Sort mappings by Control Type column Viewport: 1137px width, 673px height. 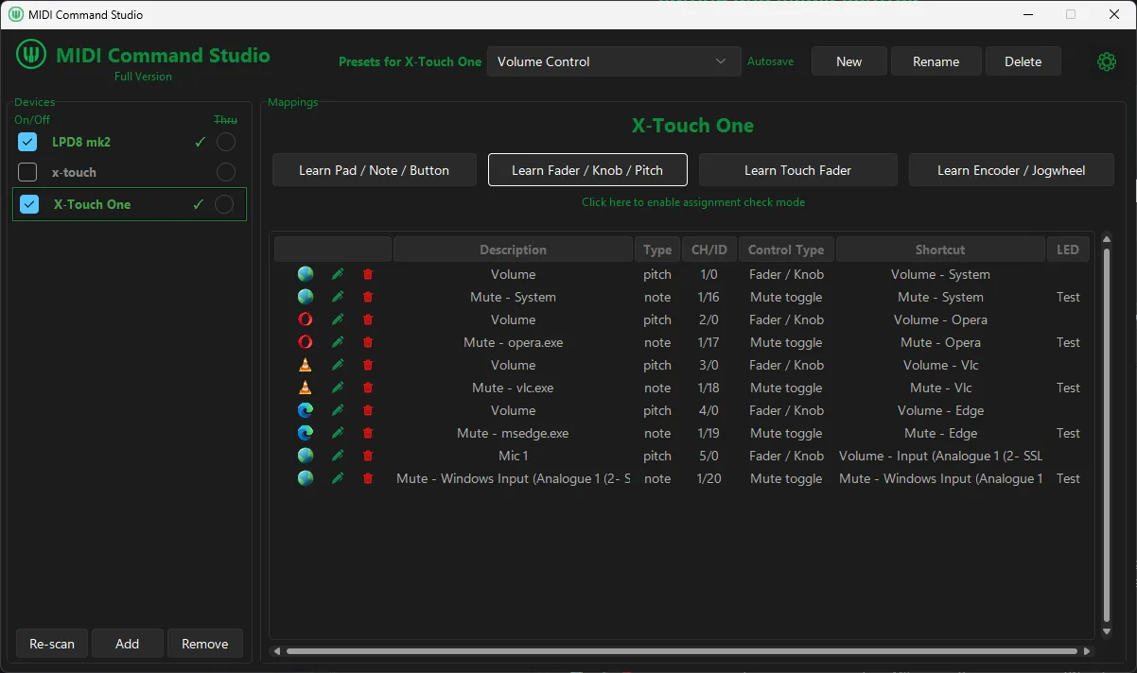[x=786, y=250]
